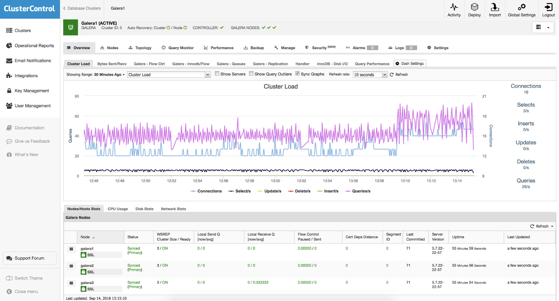Uncheck the Sync Graphs checkbox

click(297, 73)
